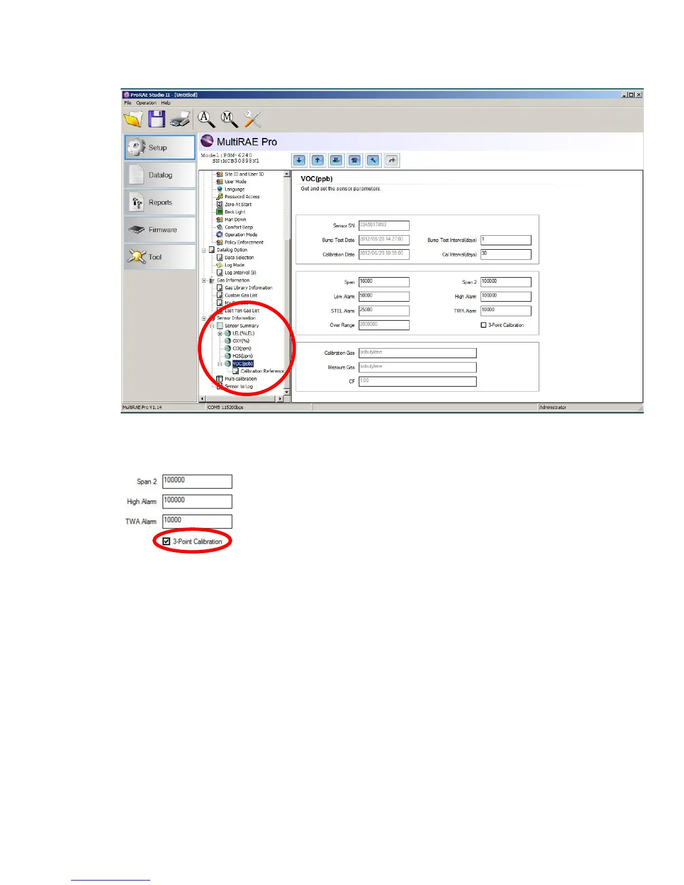Open a file with the folder icon
Image resolution: width=684 pixels, height=885 pixels.
pos(133,119)
